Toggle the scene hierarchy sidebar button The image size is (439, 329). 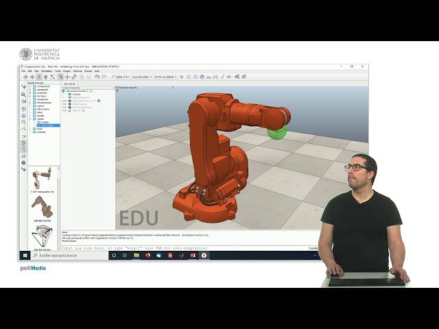23,149
